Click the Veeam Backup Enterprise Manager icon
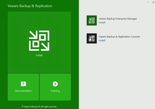This screenshot has width=155, height=109. point(92,20)
